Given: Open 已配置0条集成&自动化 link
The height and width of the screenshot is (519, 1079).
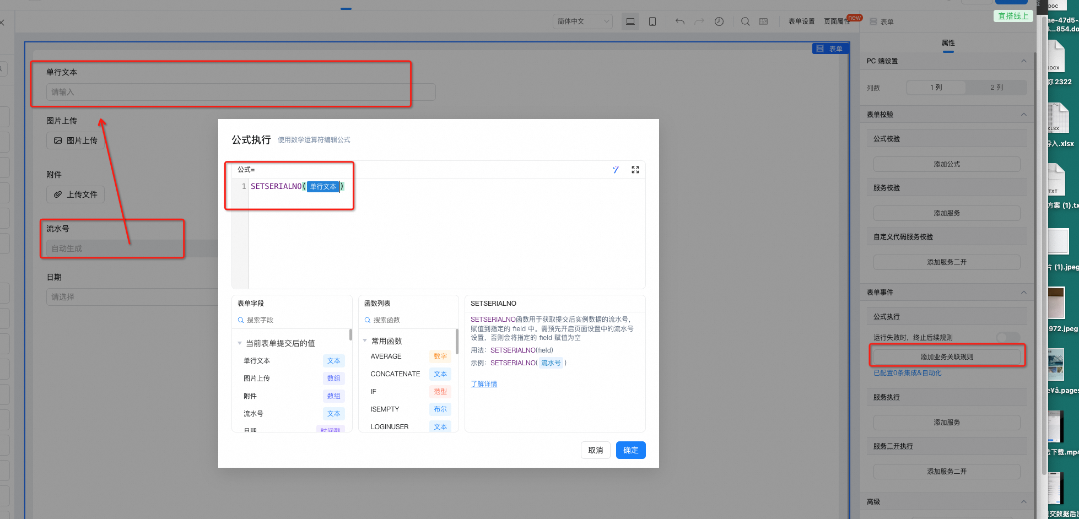Looking at the screenshot, I should click(907, 373).
